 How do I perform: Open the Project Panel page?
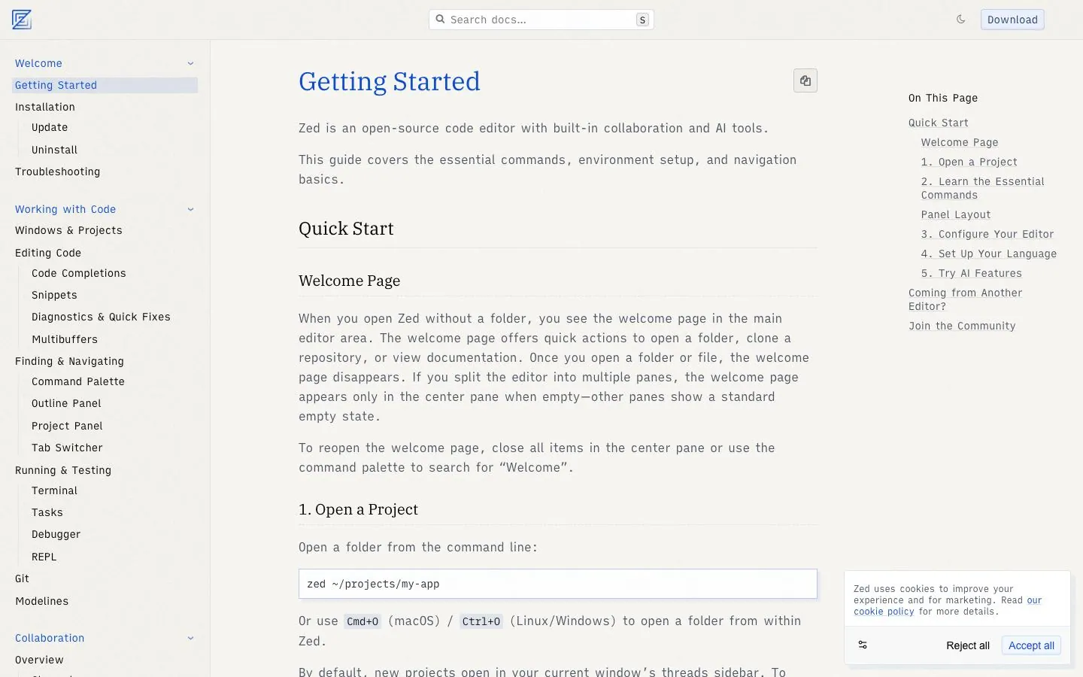click(x=67, y=426)
